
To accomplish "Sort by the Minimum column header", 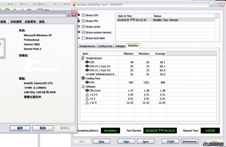I will point(126,54).
